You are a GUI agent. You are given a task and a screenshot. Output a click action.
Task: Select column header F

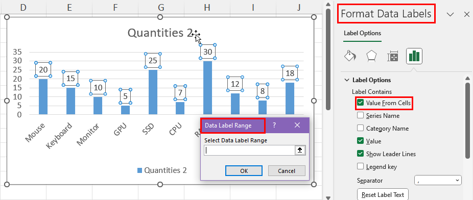pyautogui.click(x=115, y=7)
